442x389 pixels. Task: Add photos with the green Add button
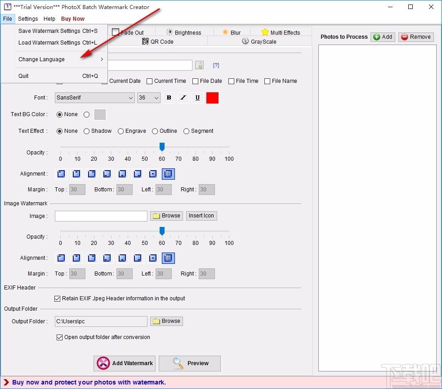coord(383,37)
